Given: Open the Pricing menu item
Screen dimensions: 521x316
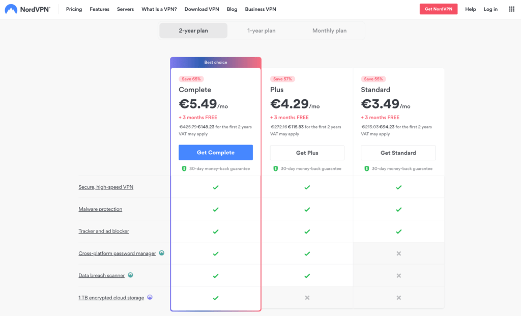Looking at the screenshot, I should (x=74, y=9).
